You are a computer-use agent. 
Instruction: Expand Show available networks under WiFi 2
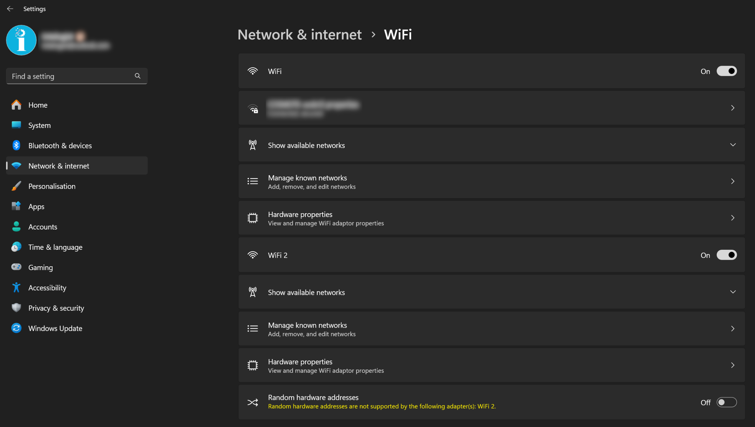(x=733, y=292)
